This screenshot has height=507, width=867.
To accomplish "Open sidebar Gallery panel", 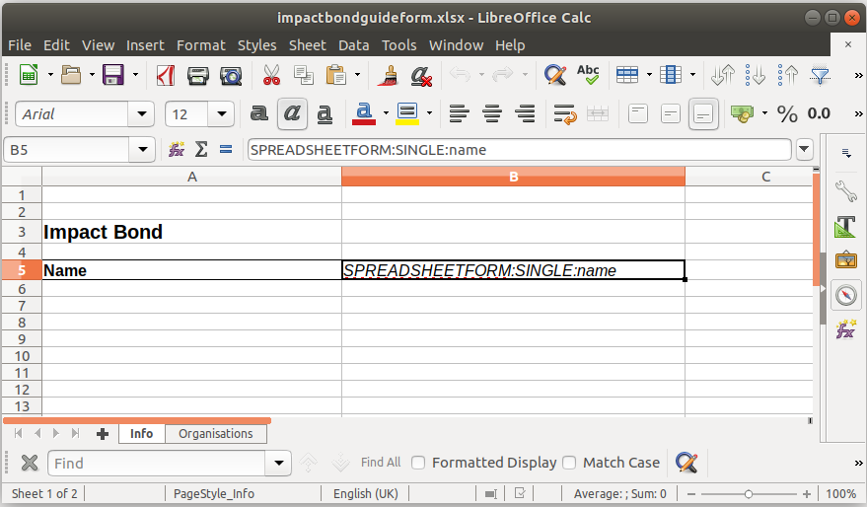I will [845, 259].
